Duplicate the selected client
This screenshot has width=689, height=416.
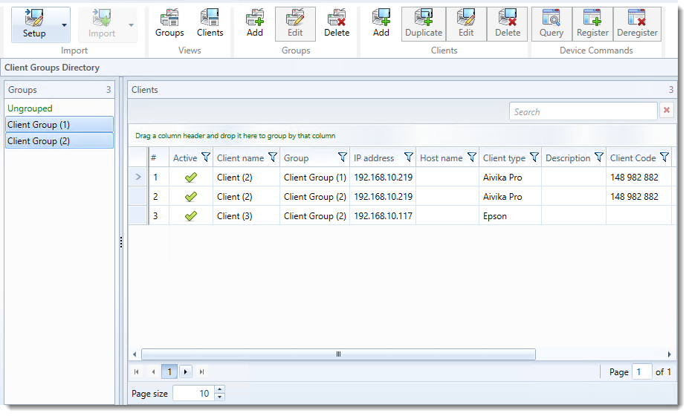tap(424, 25)
